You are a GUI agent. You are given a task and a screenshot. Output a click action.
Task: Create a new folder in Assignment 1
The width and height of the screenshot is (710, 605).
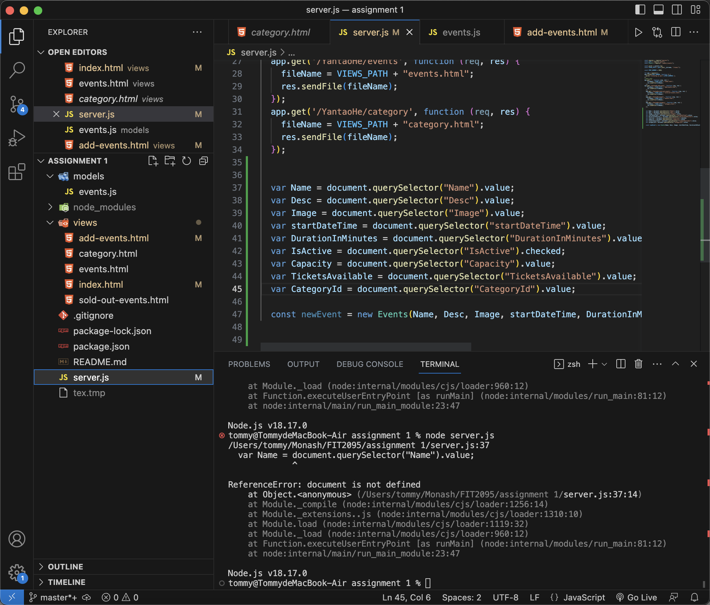(170, 161)
